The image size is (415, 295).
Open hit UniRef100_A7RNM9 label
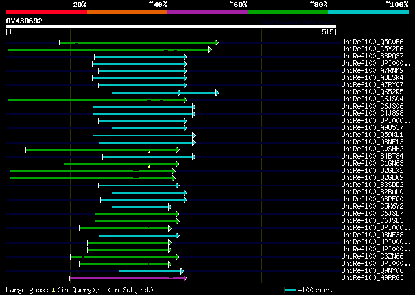(372, 70)
